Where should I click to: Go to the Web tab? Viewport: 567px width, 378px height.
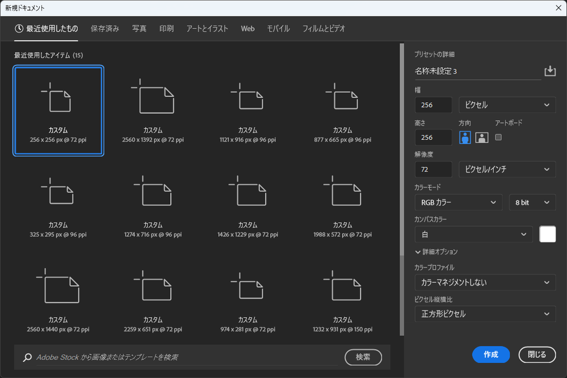(248, 29)
